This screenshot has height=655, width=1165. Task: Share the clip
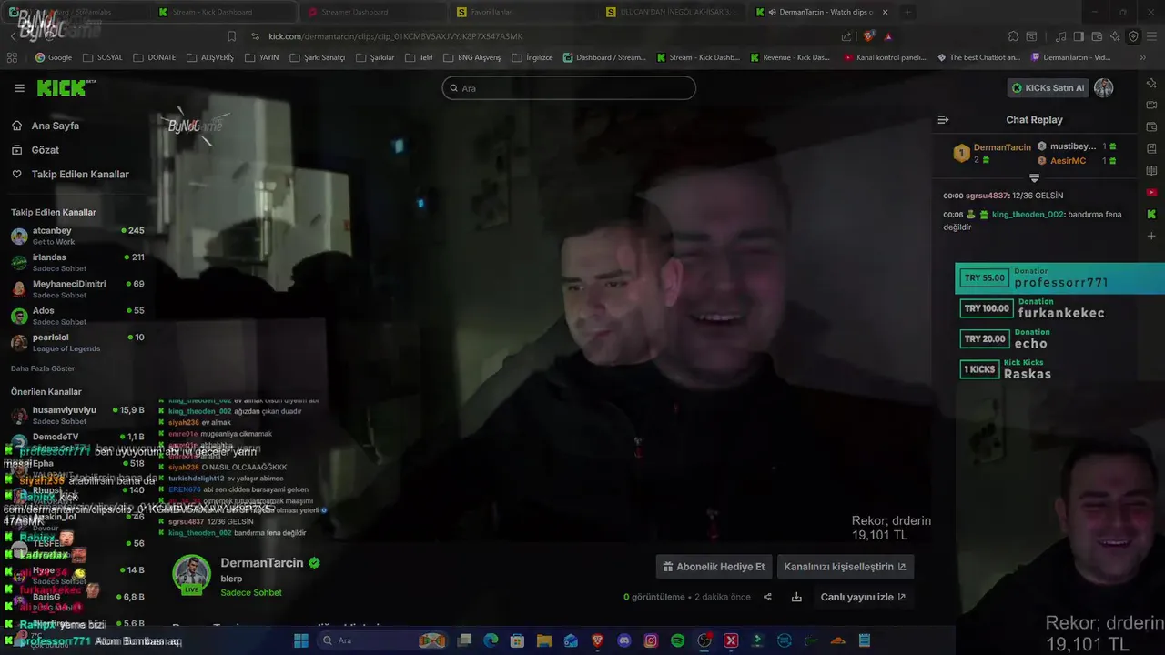point(767,597)
